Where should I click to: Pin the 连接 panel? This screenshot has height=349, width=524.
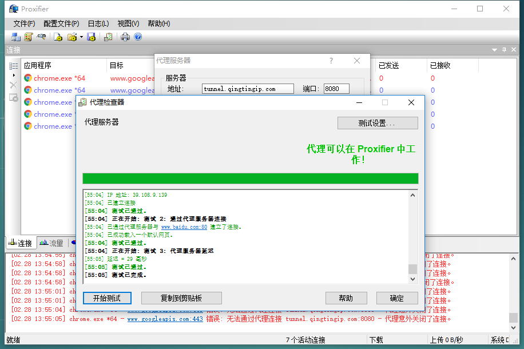coord(505,50)
